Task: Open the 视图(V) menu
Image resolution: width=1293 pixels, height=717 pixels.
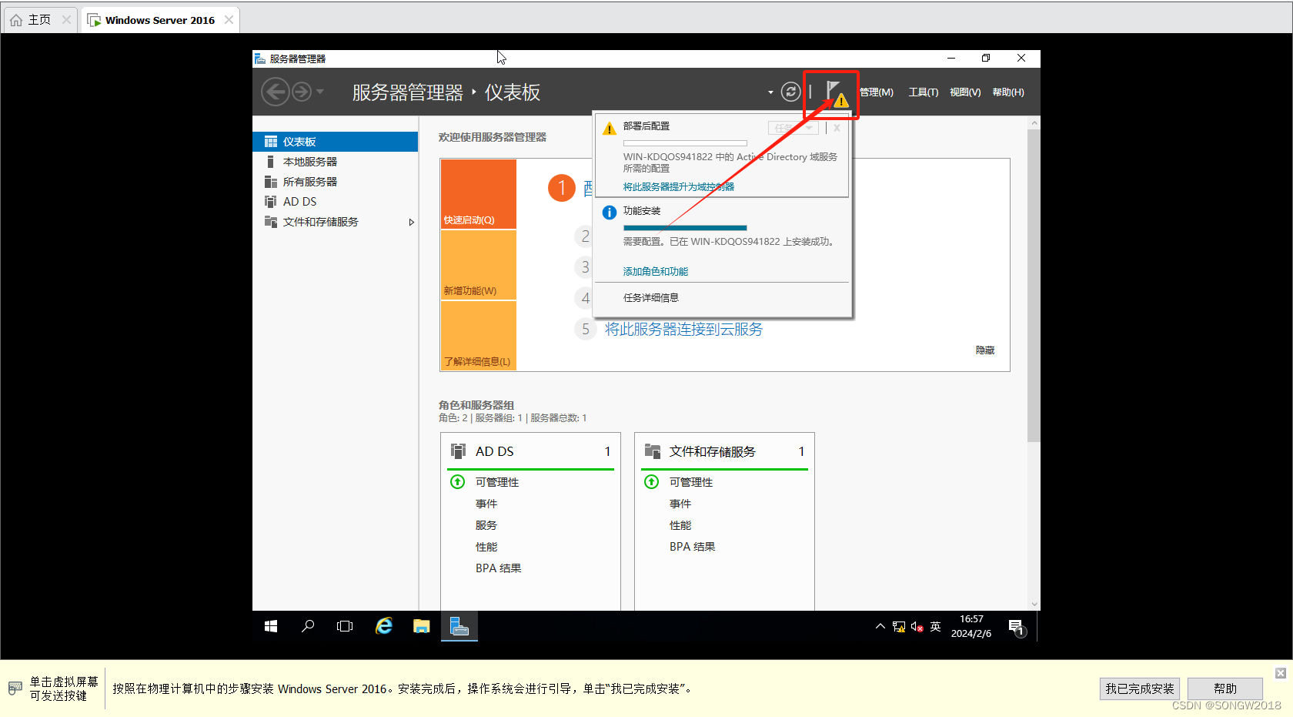Action: [x=965, y=92]
